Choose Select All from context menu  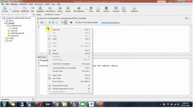70,30
